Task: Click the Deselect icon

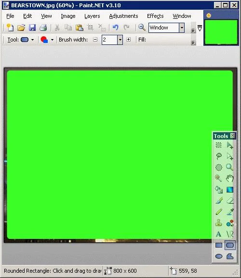Action: [102, 28]
